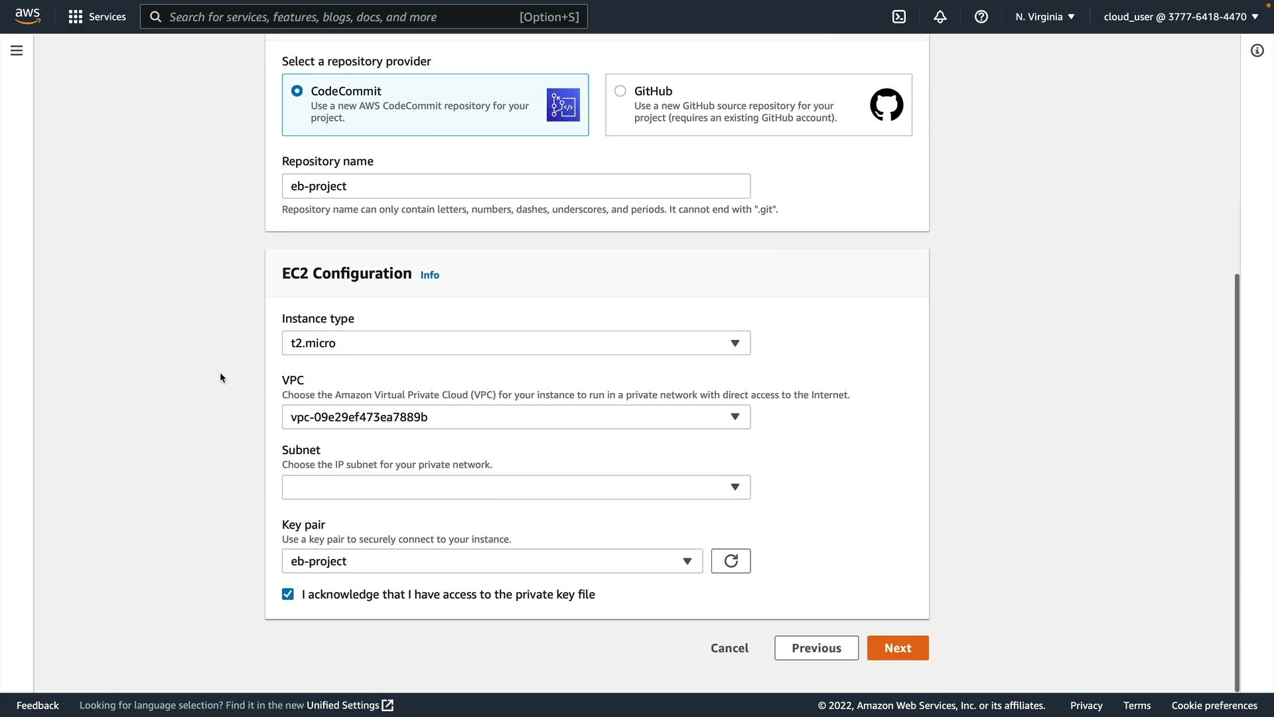Viewport: 1274px width, 717px height.
Task: Uncheck the private key file acknowledgement
Action: coord(288,594)
